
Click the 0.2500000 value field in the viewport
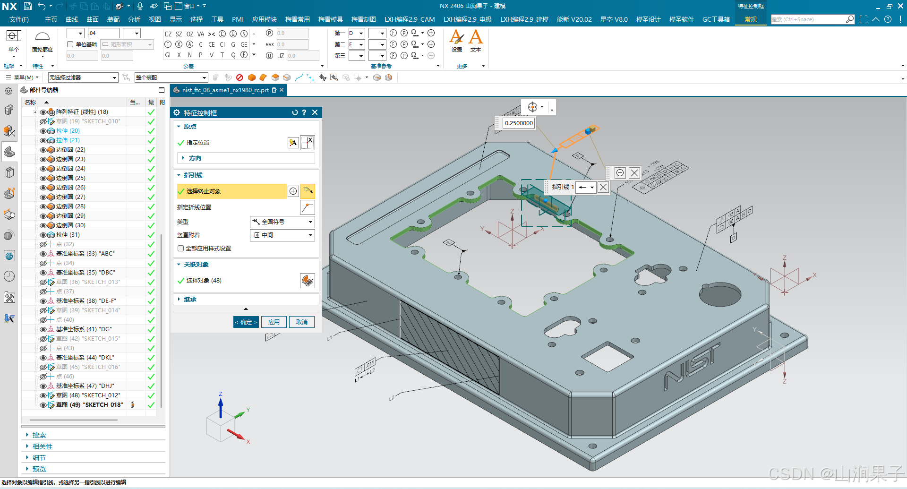[x=519, y=123]
